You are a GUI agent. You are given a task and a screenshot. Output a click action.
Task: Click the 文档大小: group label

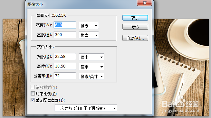coord(45,47)
